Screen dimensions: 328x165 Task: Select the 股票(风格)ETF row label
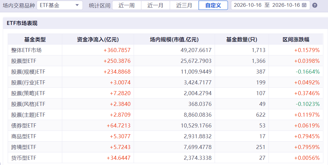pos(28,104)
